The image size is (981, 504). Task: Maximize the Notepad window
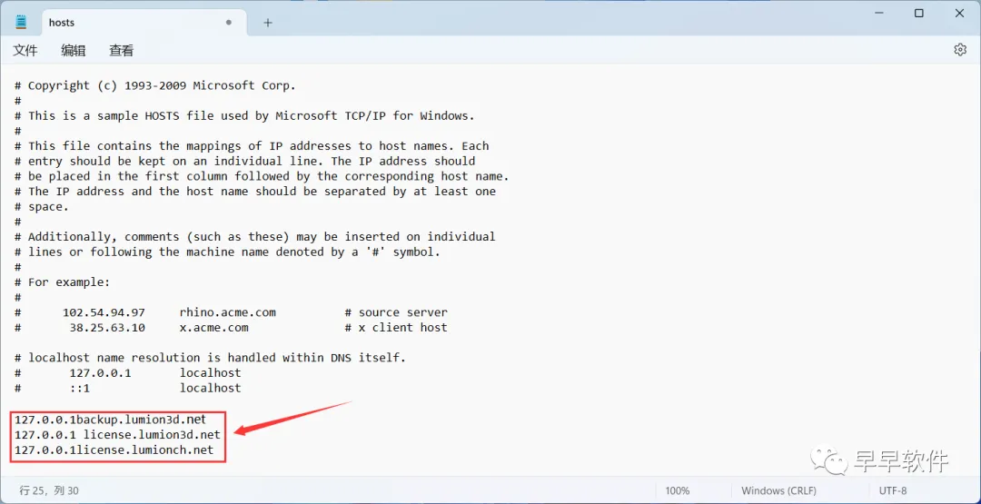coord(919,13)
